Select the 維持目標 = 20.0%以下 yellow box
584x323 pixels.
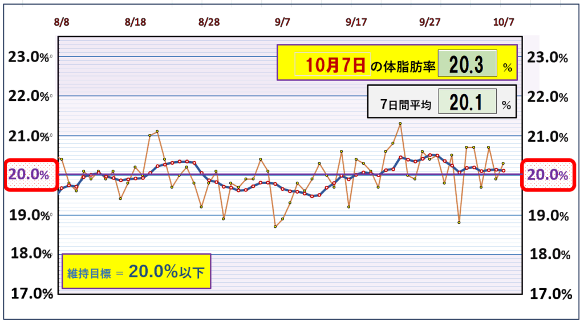click(x=136, y=272)
